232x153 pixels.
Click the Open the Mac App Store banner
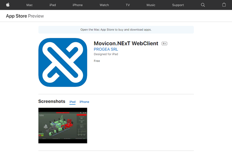pyautogui.click(x=116, y=30)
